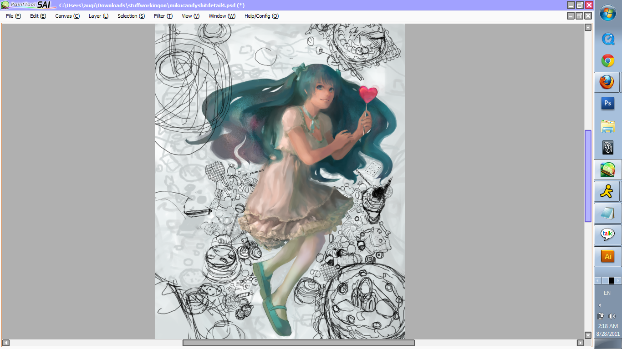Screen dimensions: 622x349
Task: Open the clock showing 2:18 AM
Action: click(x=608, y=326)
